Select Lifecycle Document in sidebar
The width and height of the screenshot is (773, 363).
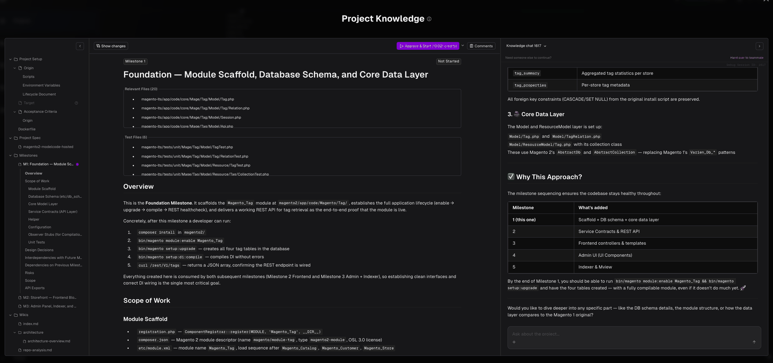click(39, 94)
